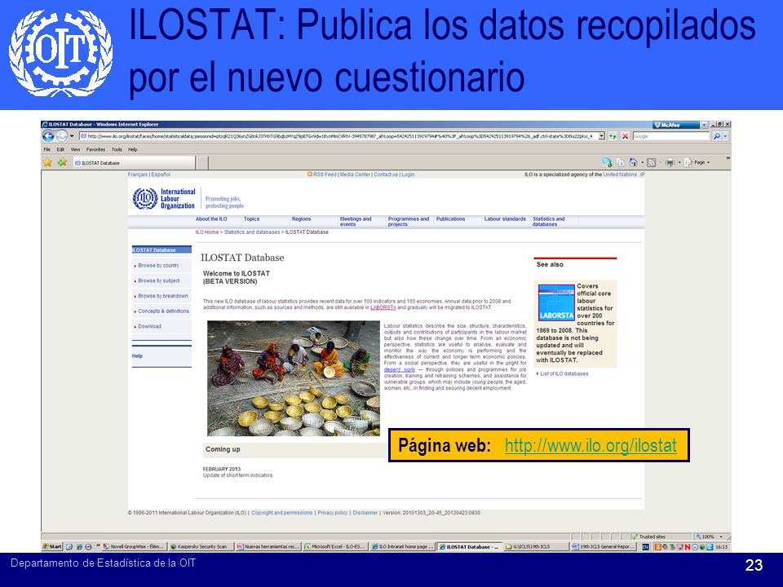783x587 pixels.
Task: Click the Windows Start button
Action: (52, 546)
